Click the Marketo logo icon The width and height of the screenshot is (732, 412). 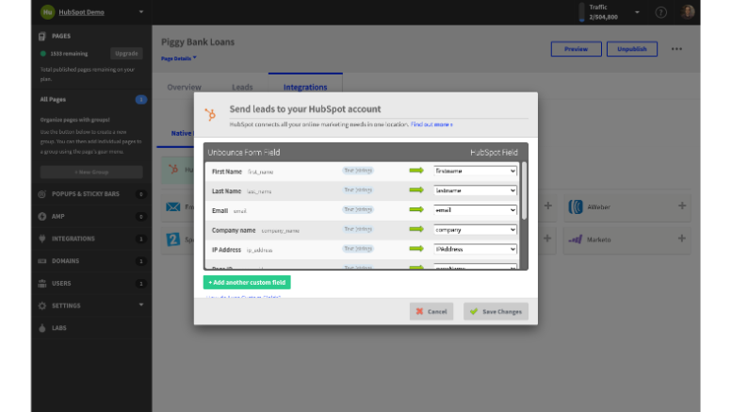click(x=575, y=239)
